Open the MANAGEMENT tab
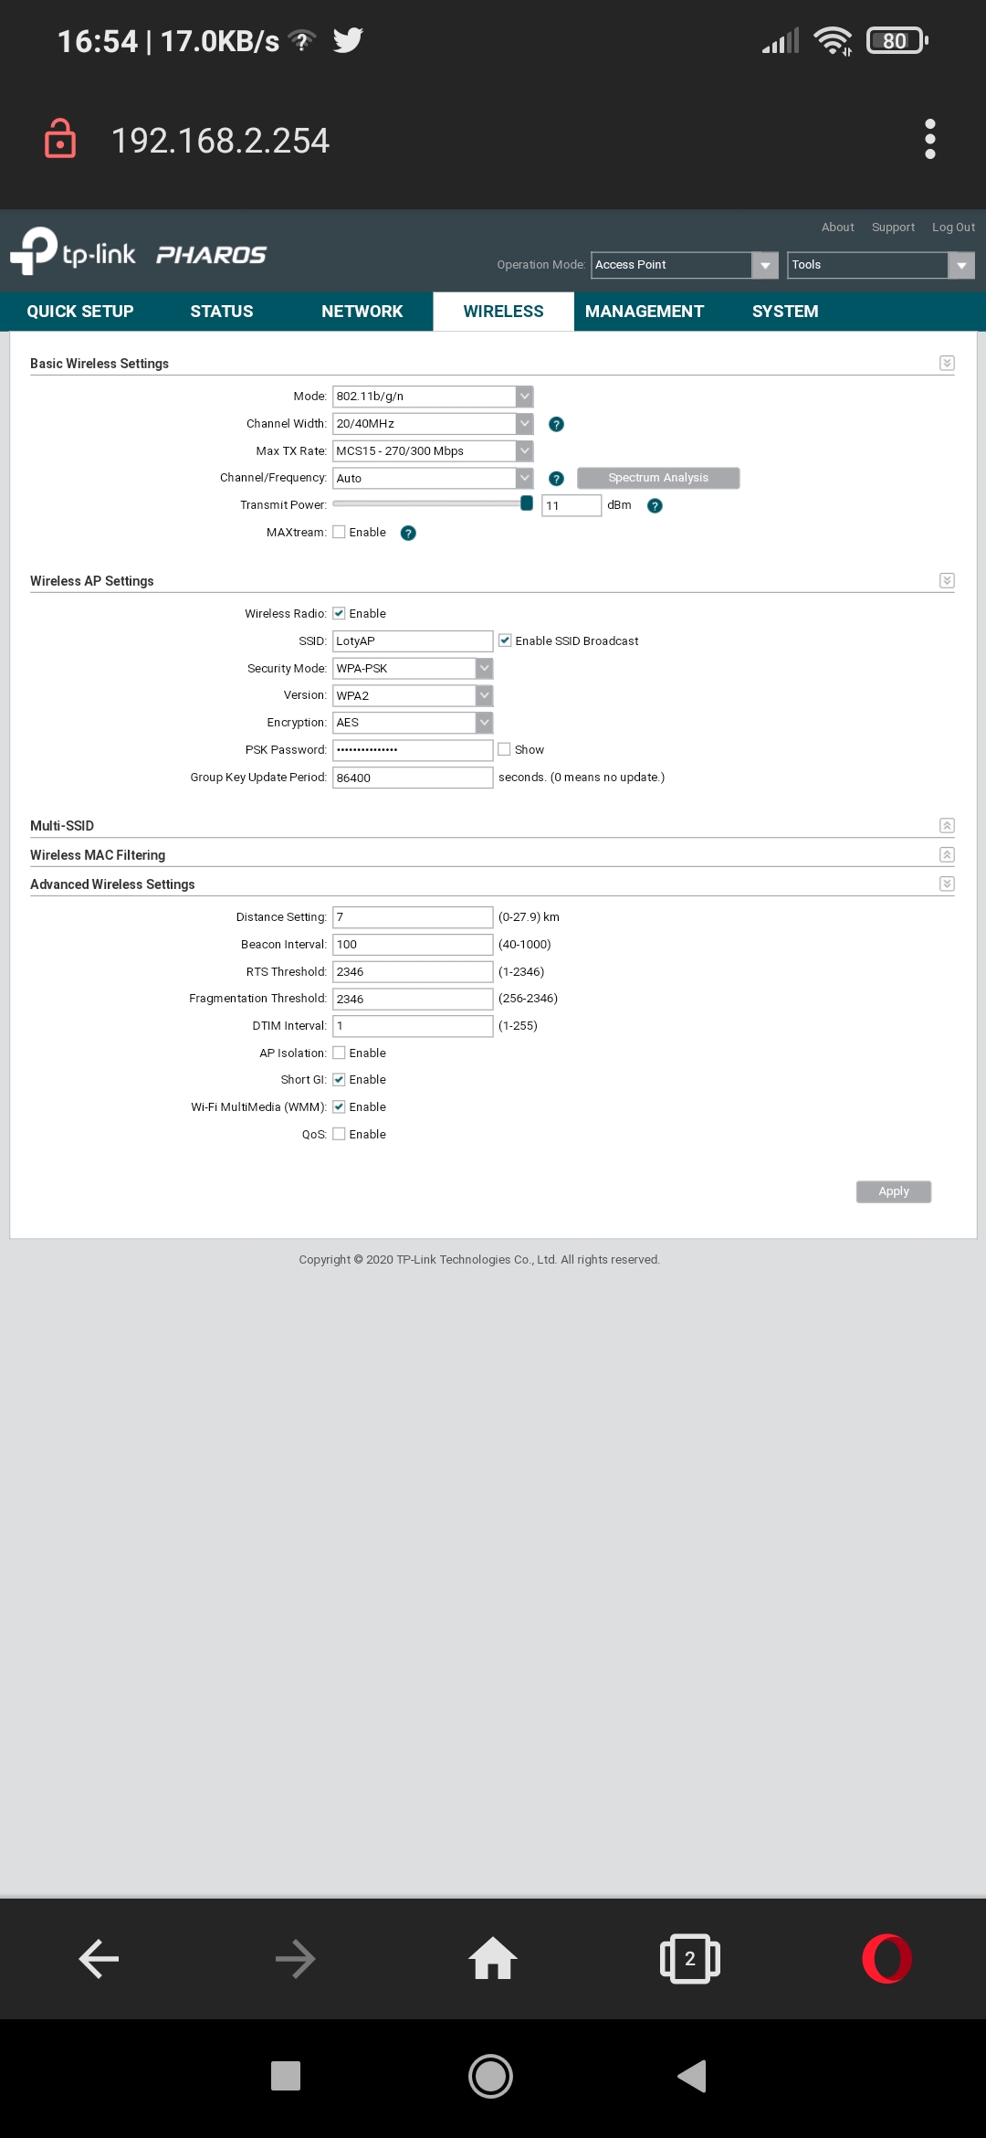986x2138 pixels. coord(644,312)
